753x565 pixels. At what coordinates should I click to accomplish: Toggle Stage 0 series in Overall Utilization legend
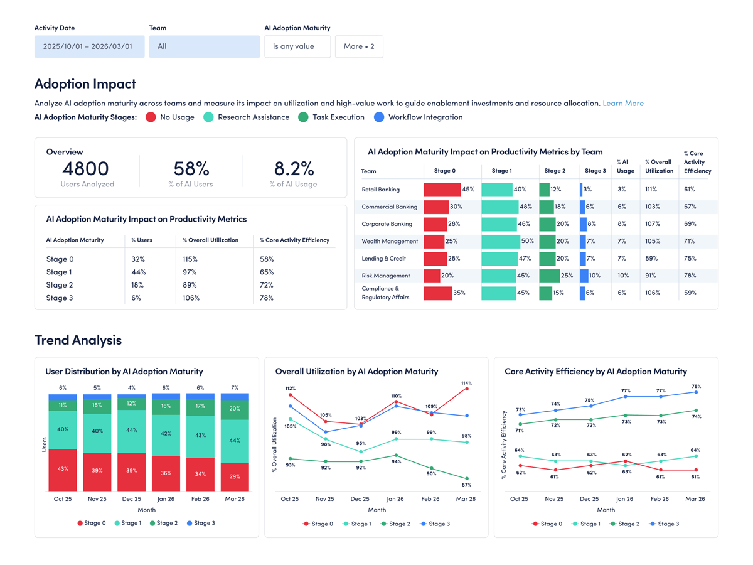(306, 524)
